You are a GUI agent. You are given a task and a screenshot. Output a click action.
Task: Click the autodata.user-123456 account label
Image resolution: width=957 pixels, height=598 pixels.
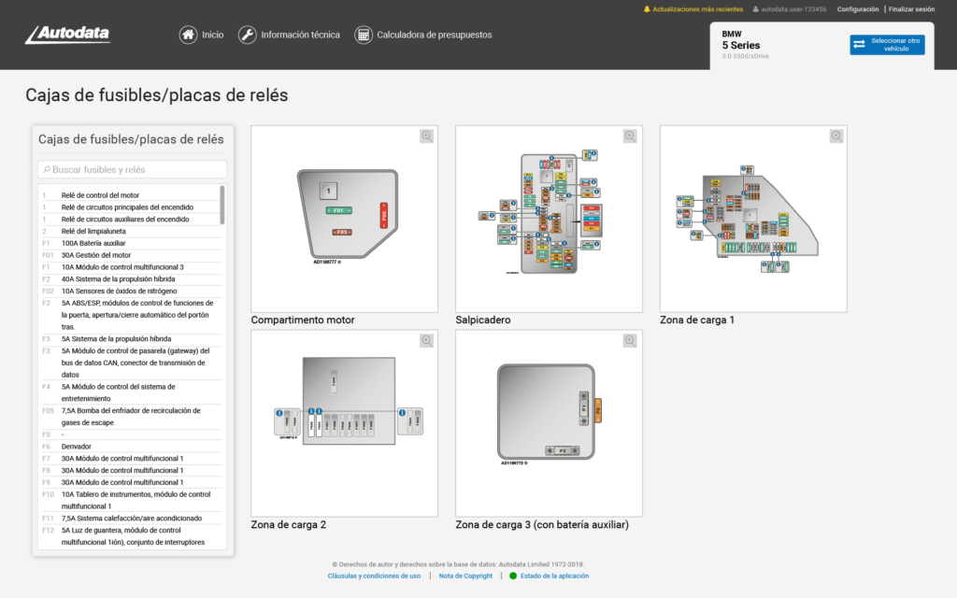click(793, 9)
